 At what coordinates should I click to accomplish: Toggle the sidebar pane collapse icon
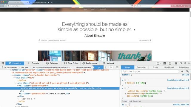(117, 67)
